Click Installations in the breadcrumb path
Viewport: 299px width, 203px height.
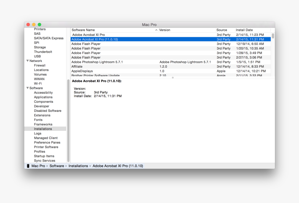[x=78, y=166]
